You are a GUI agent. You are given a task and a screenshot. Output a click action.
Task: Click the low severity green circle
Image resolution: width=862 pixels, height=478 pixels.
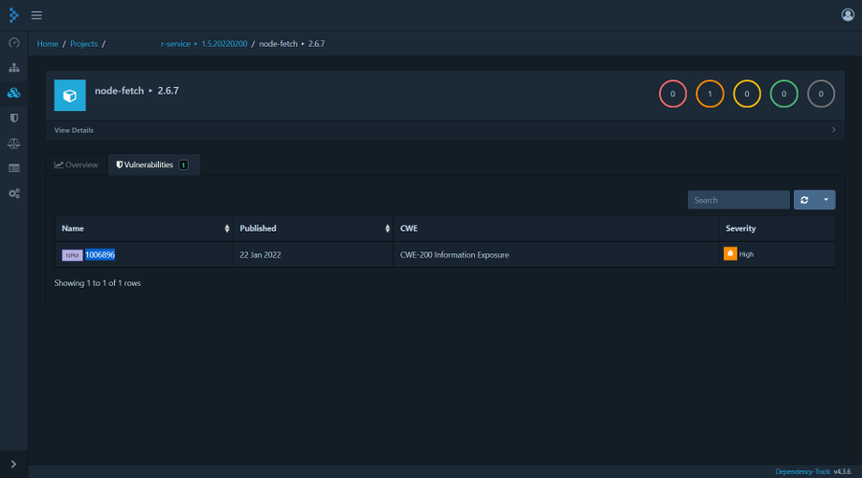click(783, 94)
